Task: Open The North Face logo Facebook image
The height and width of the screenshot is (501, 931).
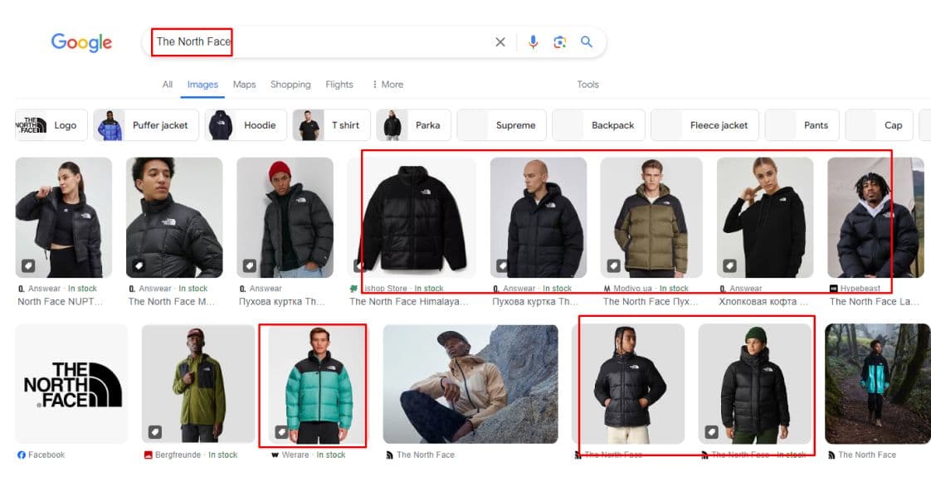Action: point(71,383)
